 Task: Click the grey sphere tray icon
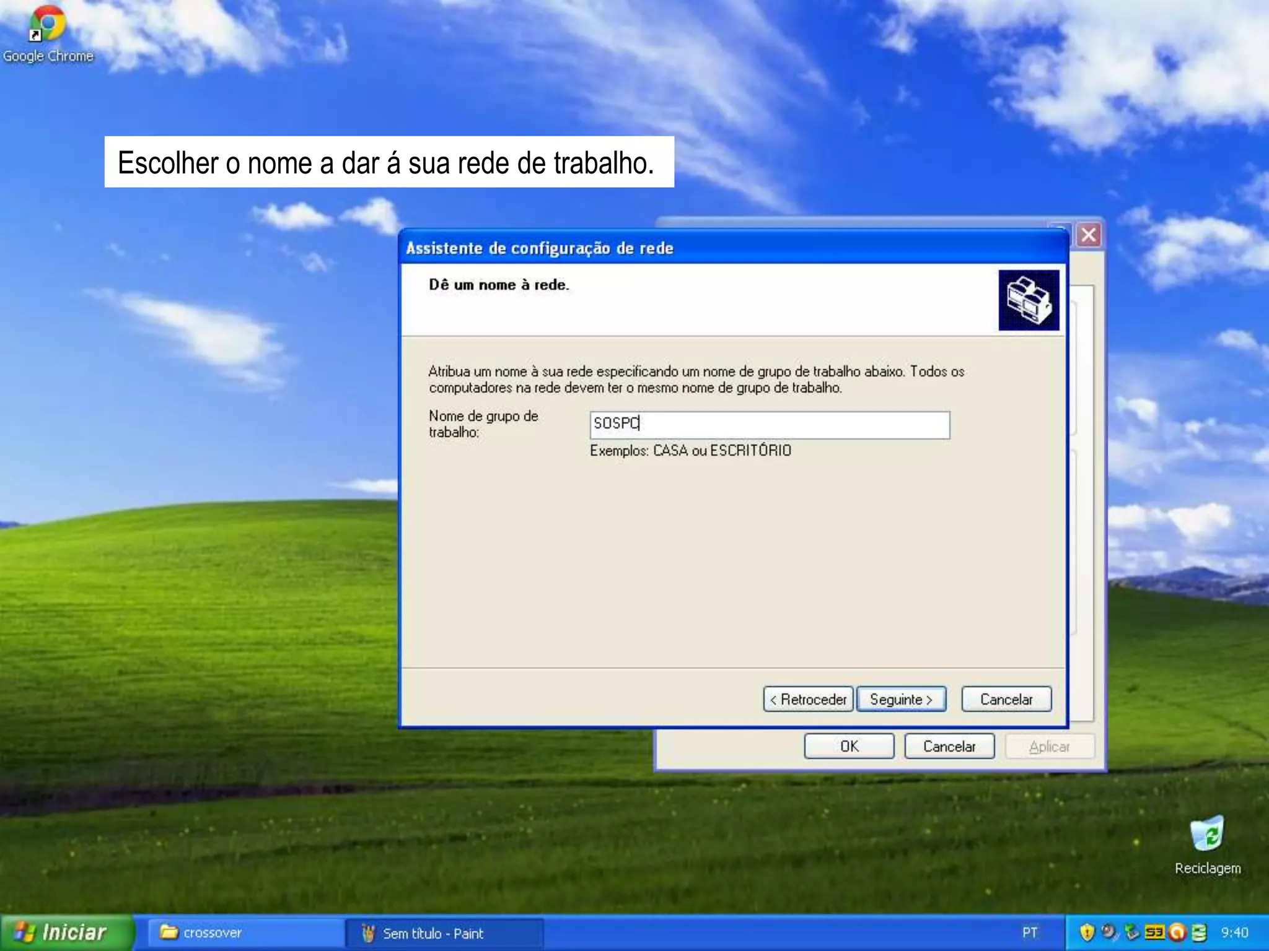(x=1109, y=932)
